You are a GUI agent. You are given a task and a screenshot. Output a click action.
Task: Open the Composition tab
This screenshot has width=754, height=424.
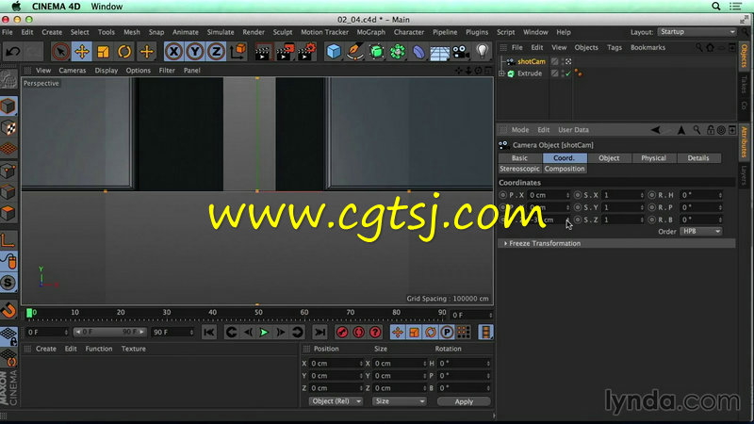click(565, 169)
